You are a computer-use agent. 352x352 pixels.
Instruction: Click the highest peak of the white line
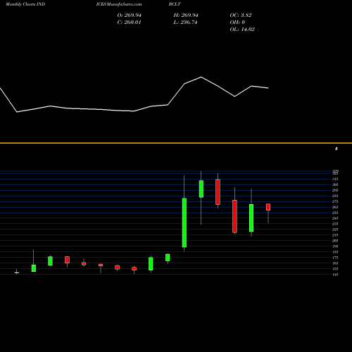click(201, 77)
